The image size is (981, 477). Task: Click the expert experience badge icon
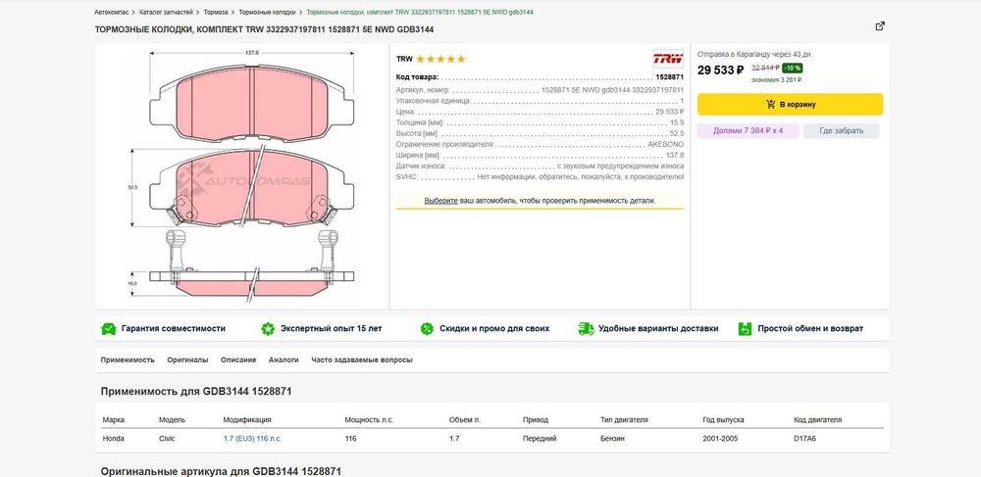(268, 329)
